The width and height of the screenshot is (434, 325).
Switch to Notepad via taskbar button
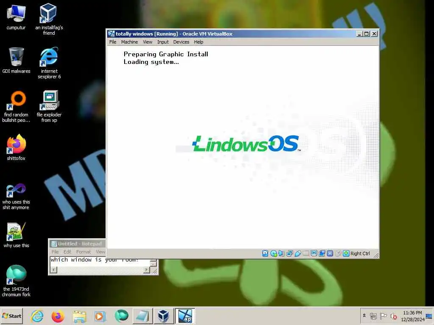(142, 316)
